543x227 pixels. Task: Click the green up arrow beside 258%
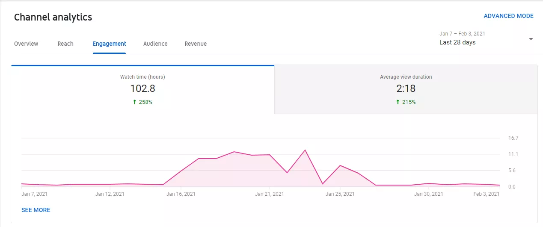point(134,102)
